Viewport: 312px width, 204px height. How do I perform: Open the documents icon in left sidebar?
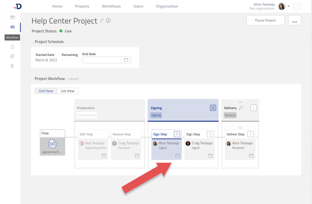12,56
